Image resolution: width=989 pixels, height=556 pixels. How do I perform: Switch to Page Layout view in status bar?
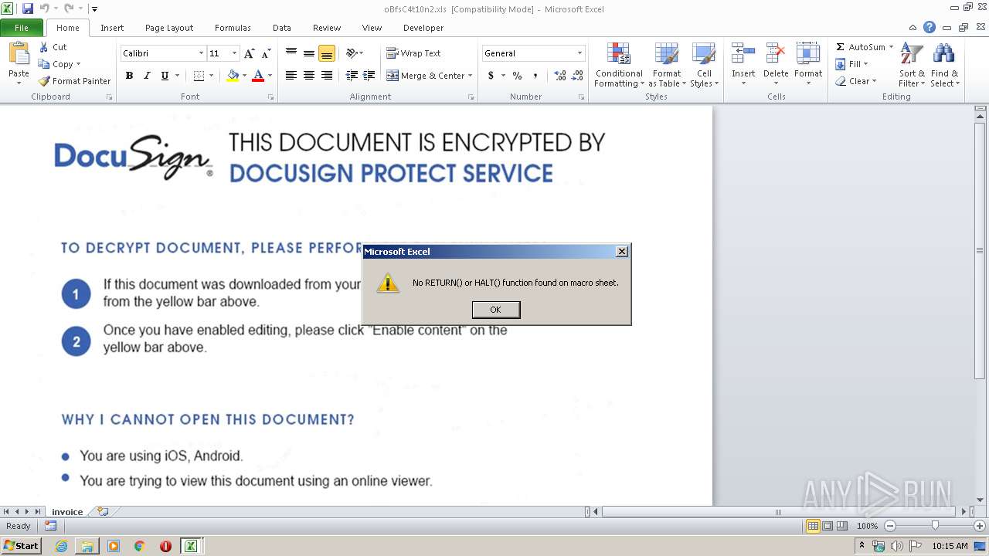tap(828, 526)
